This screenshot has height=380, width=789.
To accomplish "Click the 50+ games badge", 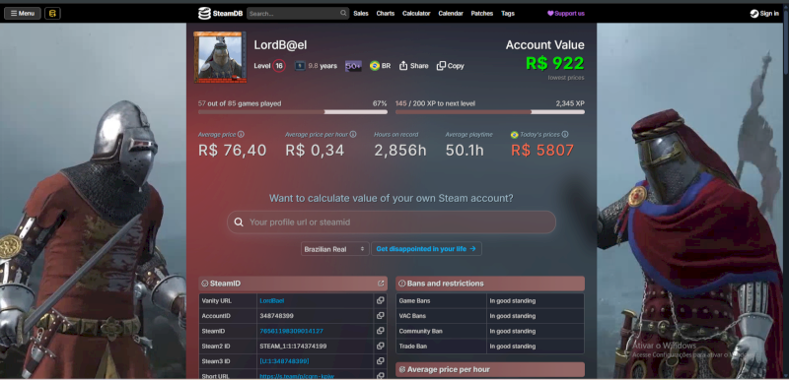I will pyautogui.click(x=353, y=66).
